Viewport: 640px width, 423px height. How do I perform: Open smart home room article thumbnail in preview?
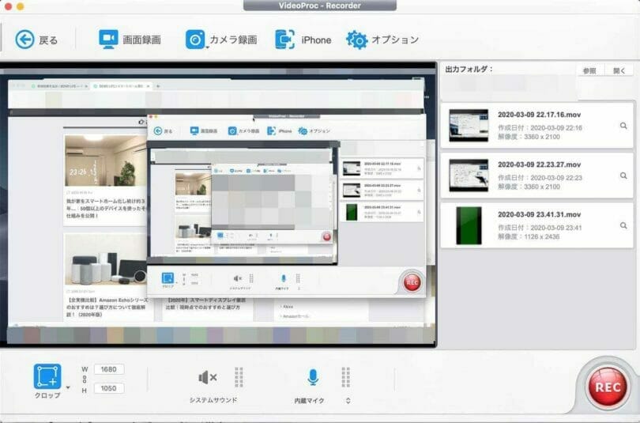[106, 161]
